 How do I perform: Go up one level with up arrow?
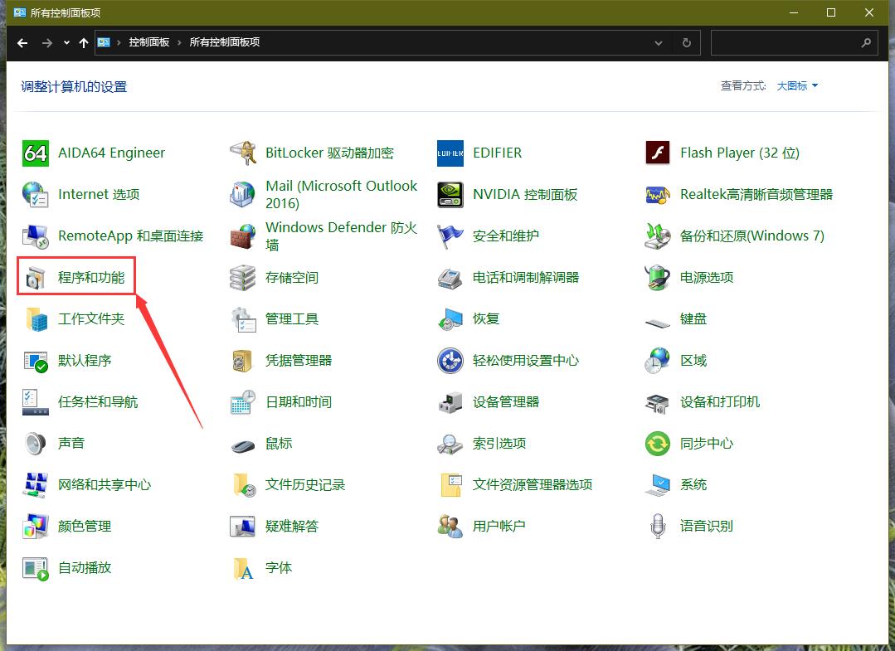coord(83,43)
